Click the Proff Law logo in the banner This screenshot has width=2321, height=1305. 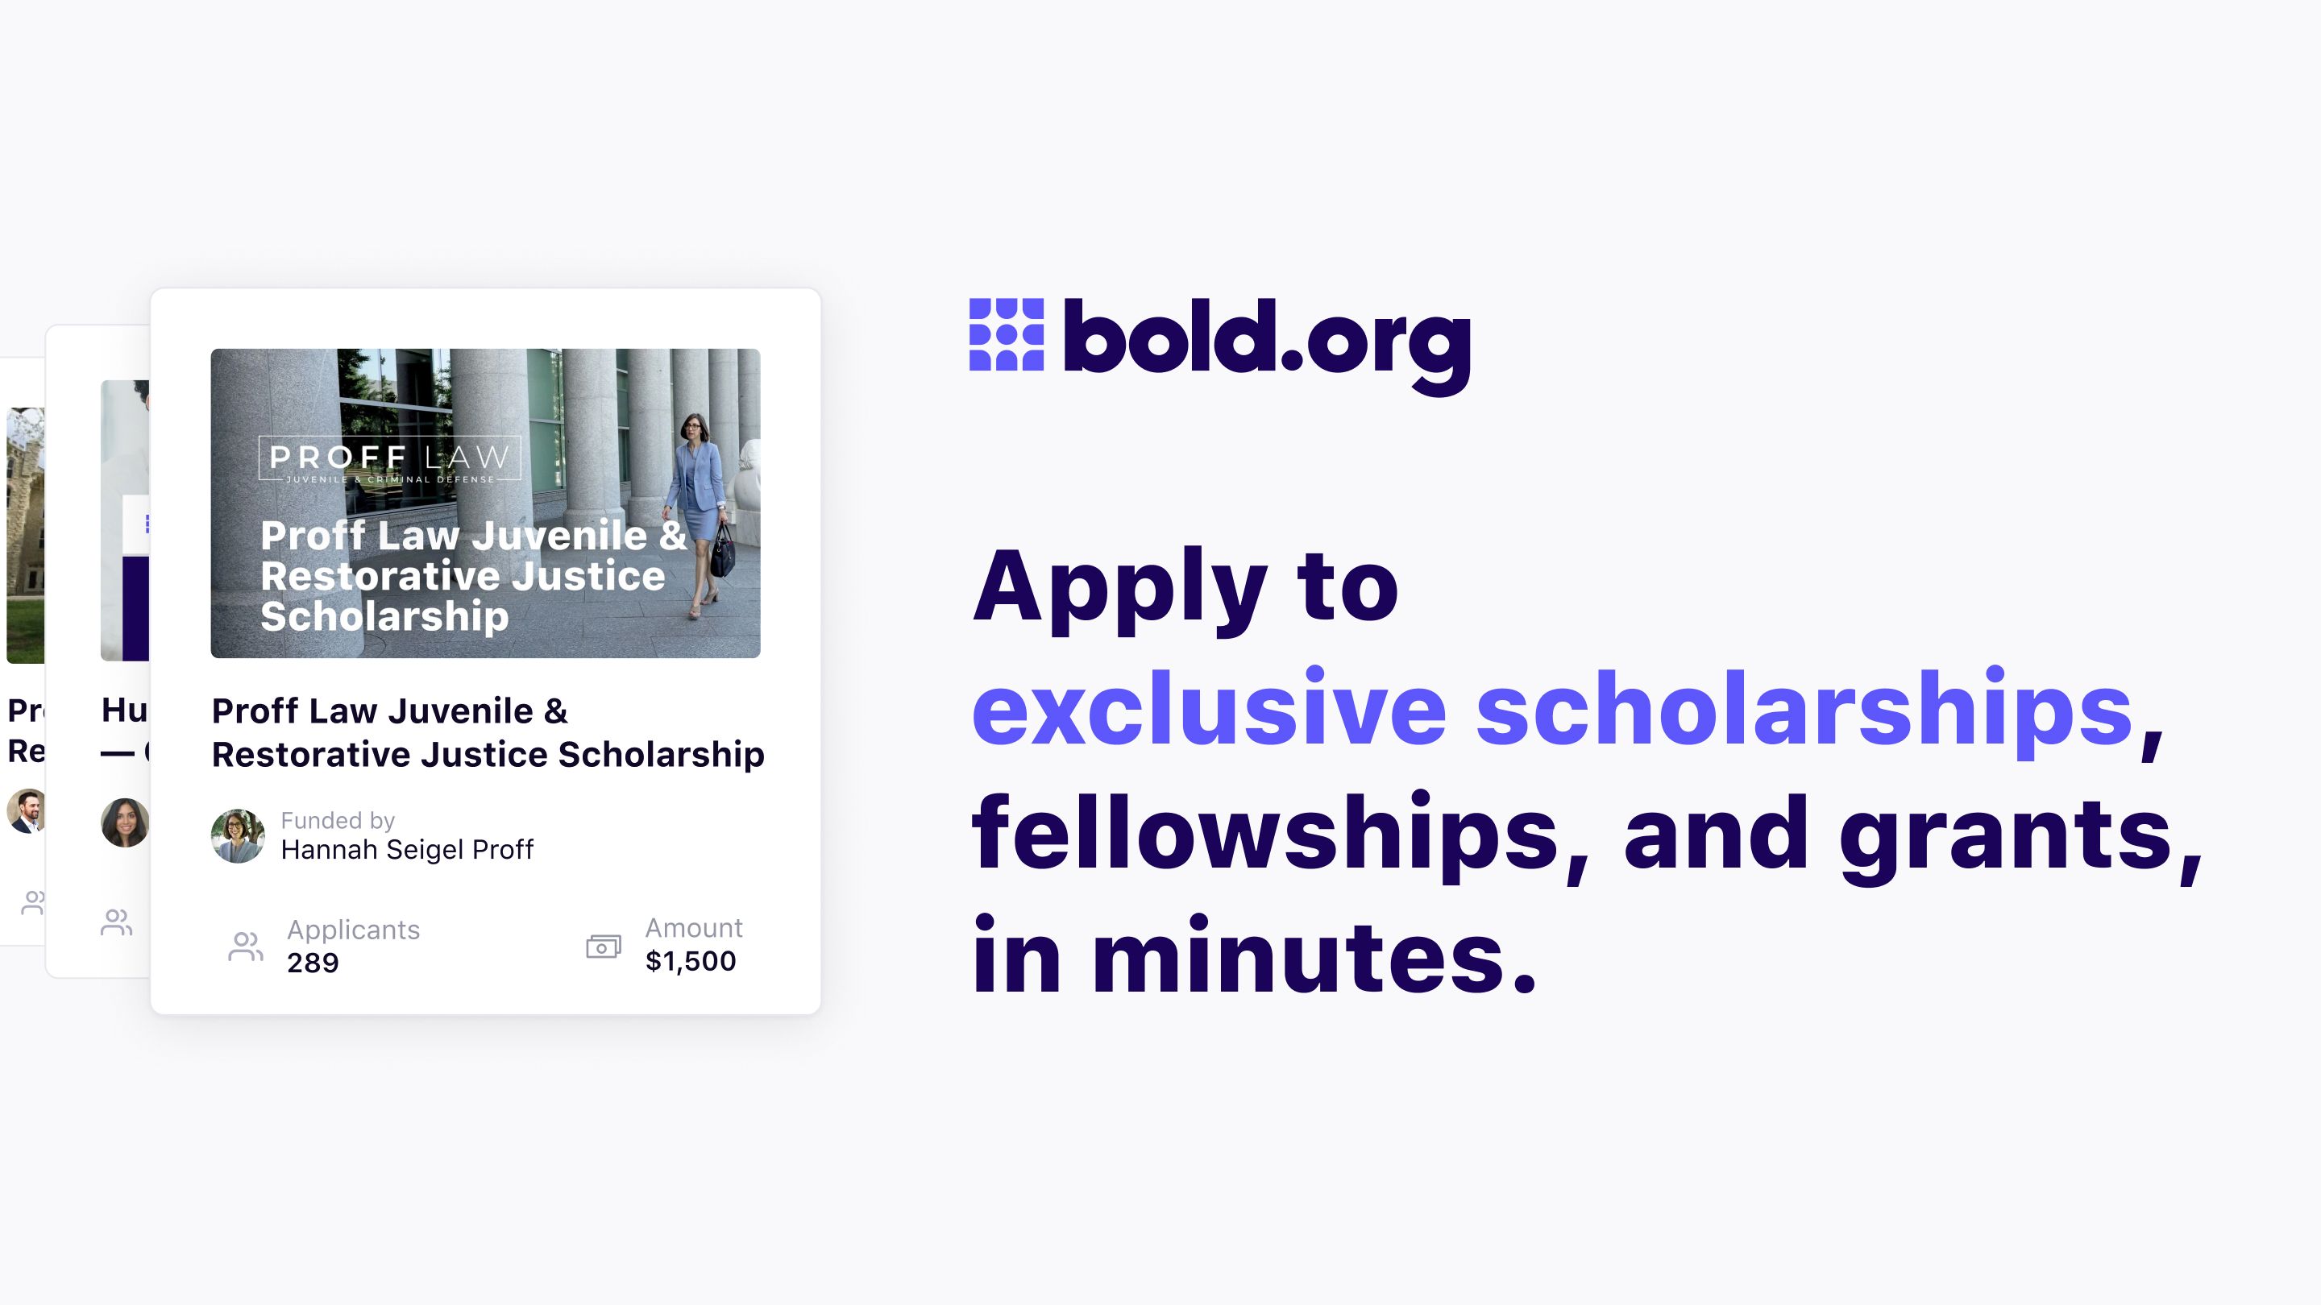(389, 459)
